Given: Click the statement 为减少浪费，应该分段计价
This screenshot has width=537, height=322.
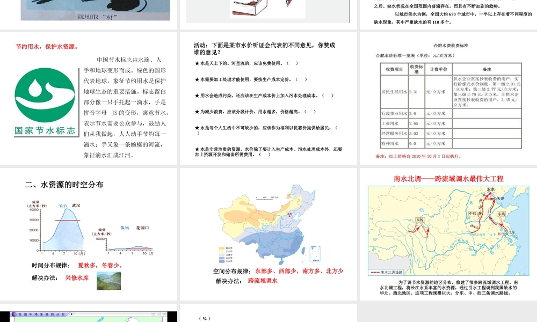Looking at the screenshot, I should (255, 112).
